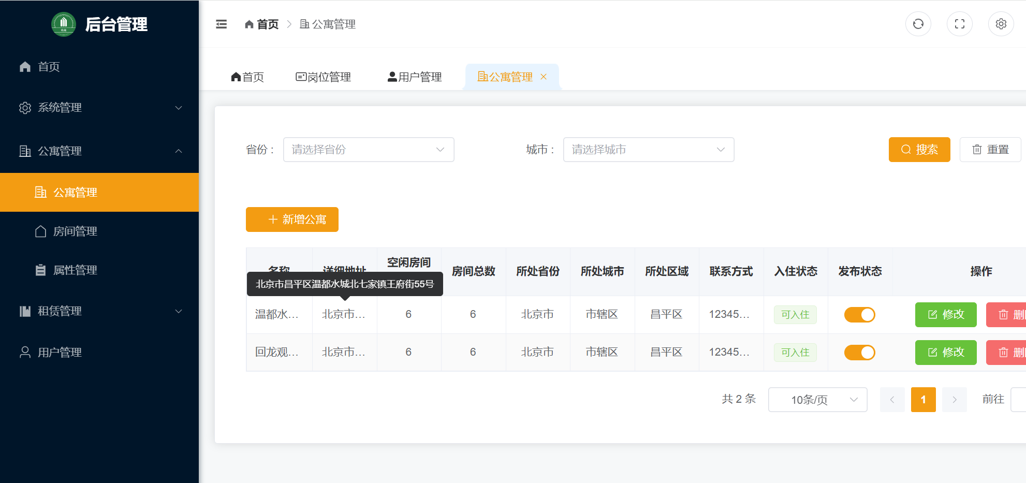Switch to the 岗位管理 tab

coord(323,77)
